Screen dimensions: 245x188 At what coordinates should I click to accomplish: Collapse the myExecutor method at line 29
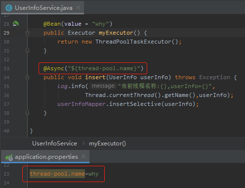coord(27,33)
